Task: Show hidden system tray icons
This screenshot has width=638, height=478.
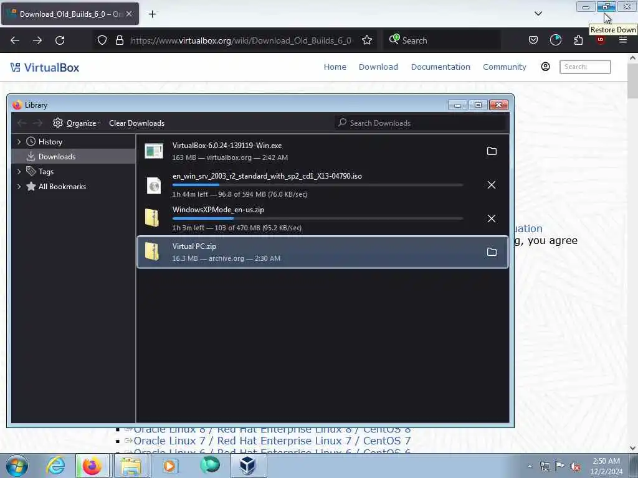Action: click(x=530, y=467)
